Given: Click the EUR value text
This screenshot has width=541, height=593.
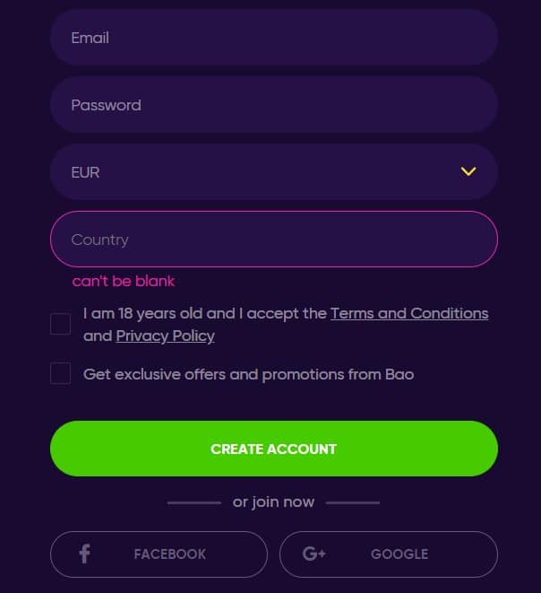Looking at the screenshot, I should (x=85, y=172).
